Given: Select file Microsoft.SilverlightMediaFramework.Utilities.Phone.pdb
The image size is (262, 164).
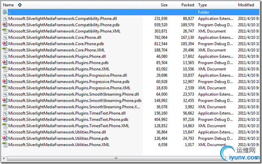Looking at the screenshot, I should click(x=59, y=138).
